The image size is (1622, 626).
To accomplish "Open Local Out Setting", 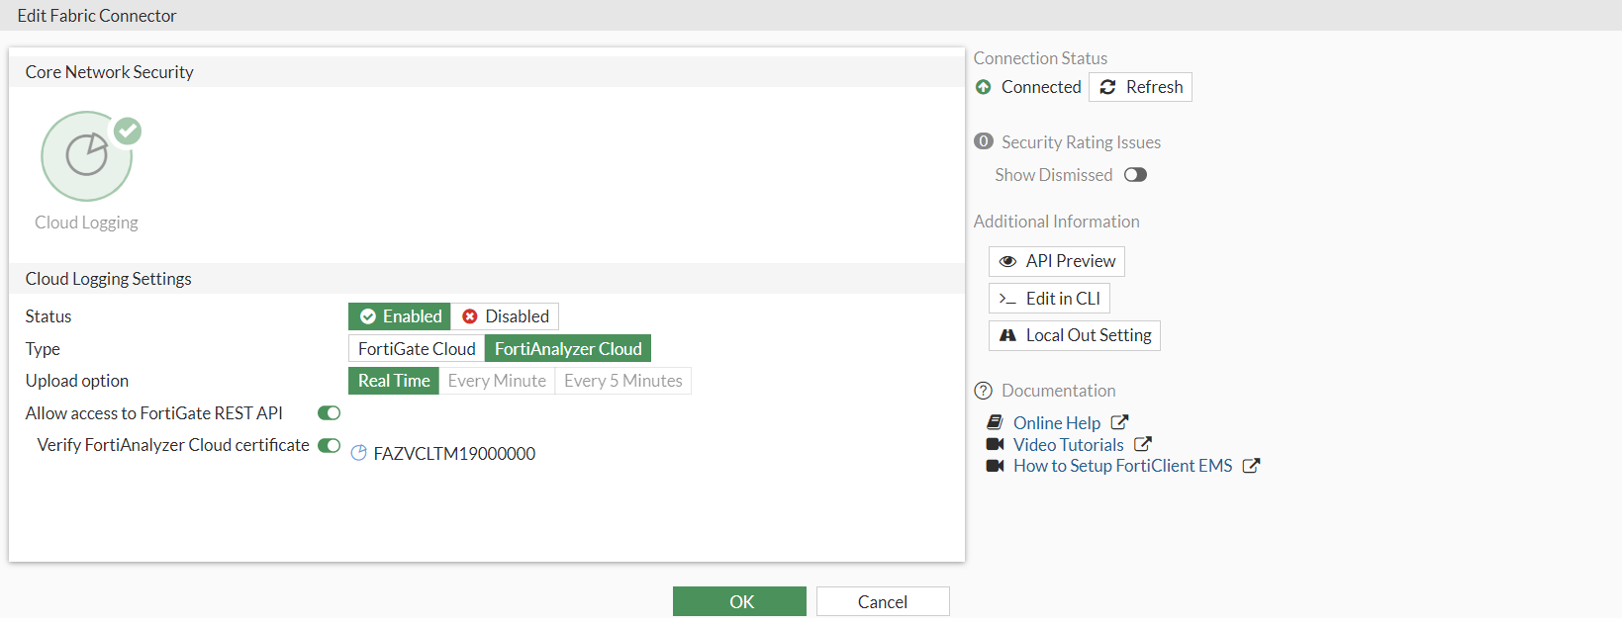I will click(1075, 335).
